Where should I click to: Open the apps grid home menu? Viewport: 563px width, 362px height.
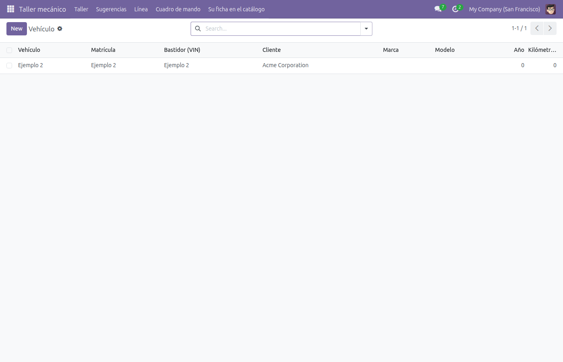[10, 9]
